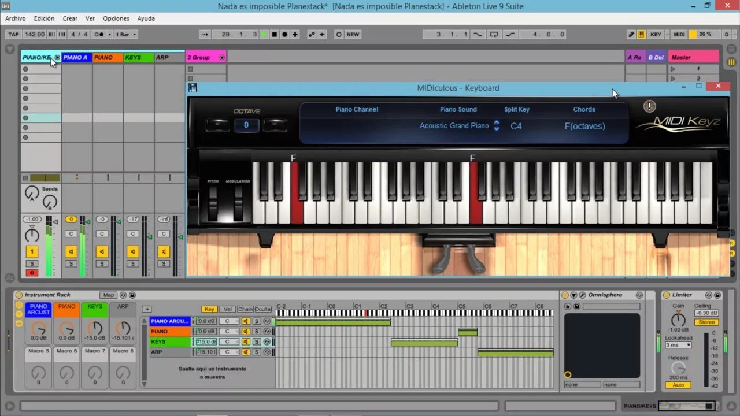Viewport: 740px width, 416px height.
Task: Toggle the Punch-In switch icon
Action: (x=478, y=34)
